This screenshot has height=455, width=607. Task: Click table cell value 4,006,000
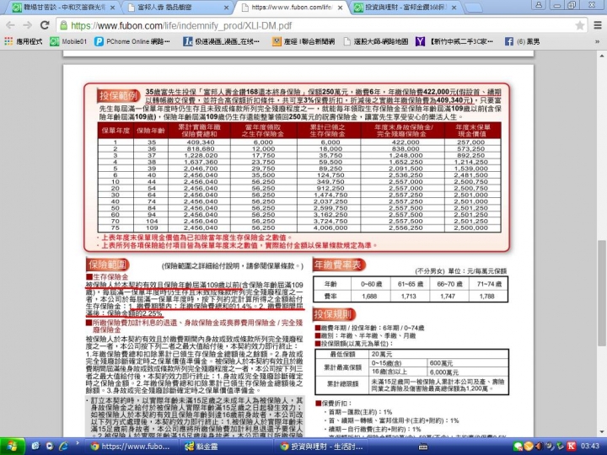pos(330,227)
